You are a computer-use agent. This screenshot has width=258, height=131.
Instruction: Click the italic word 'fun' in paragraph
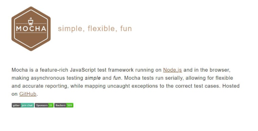117,78
